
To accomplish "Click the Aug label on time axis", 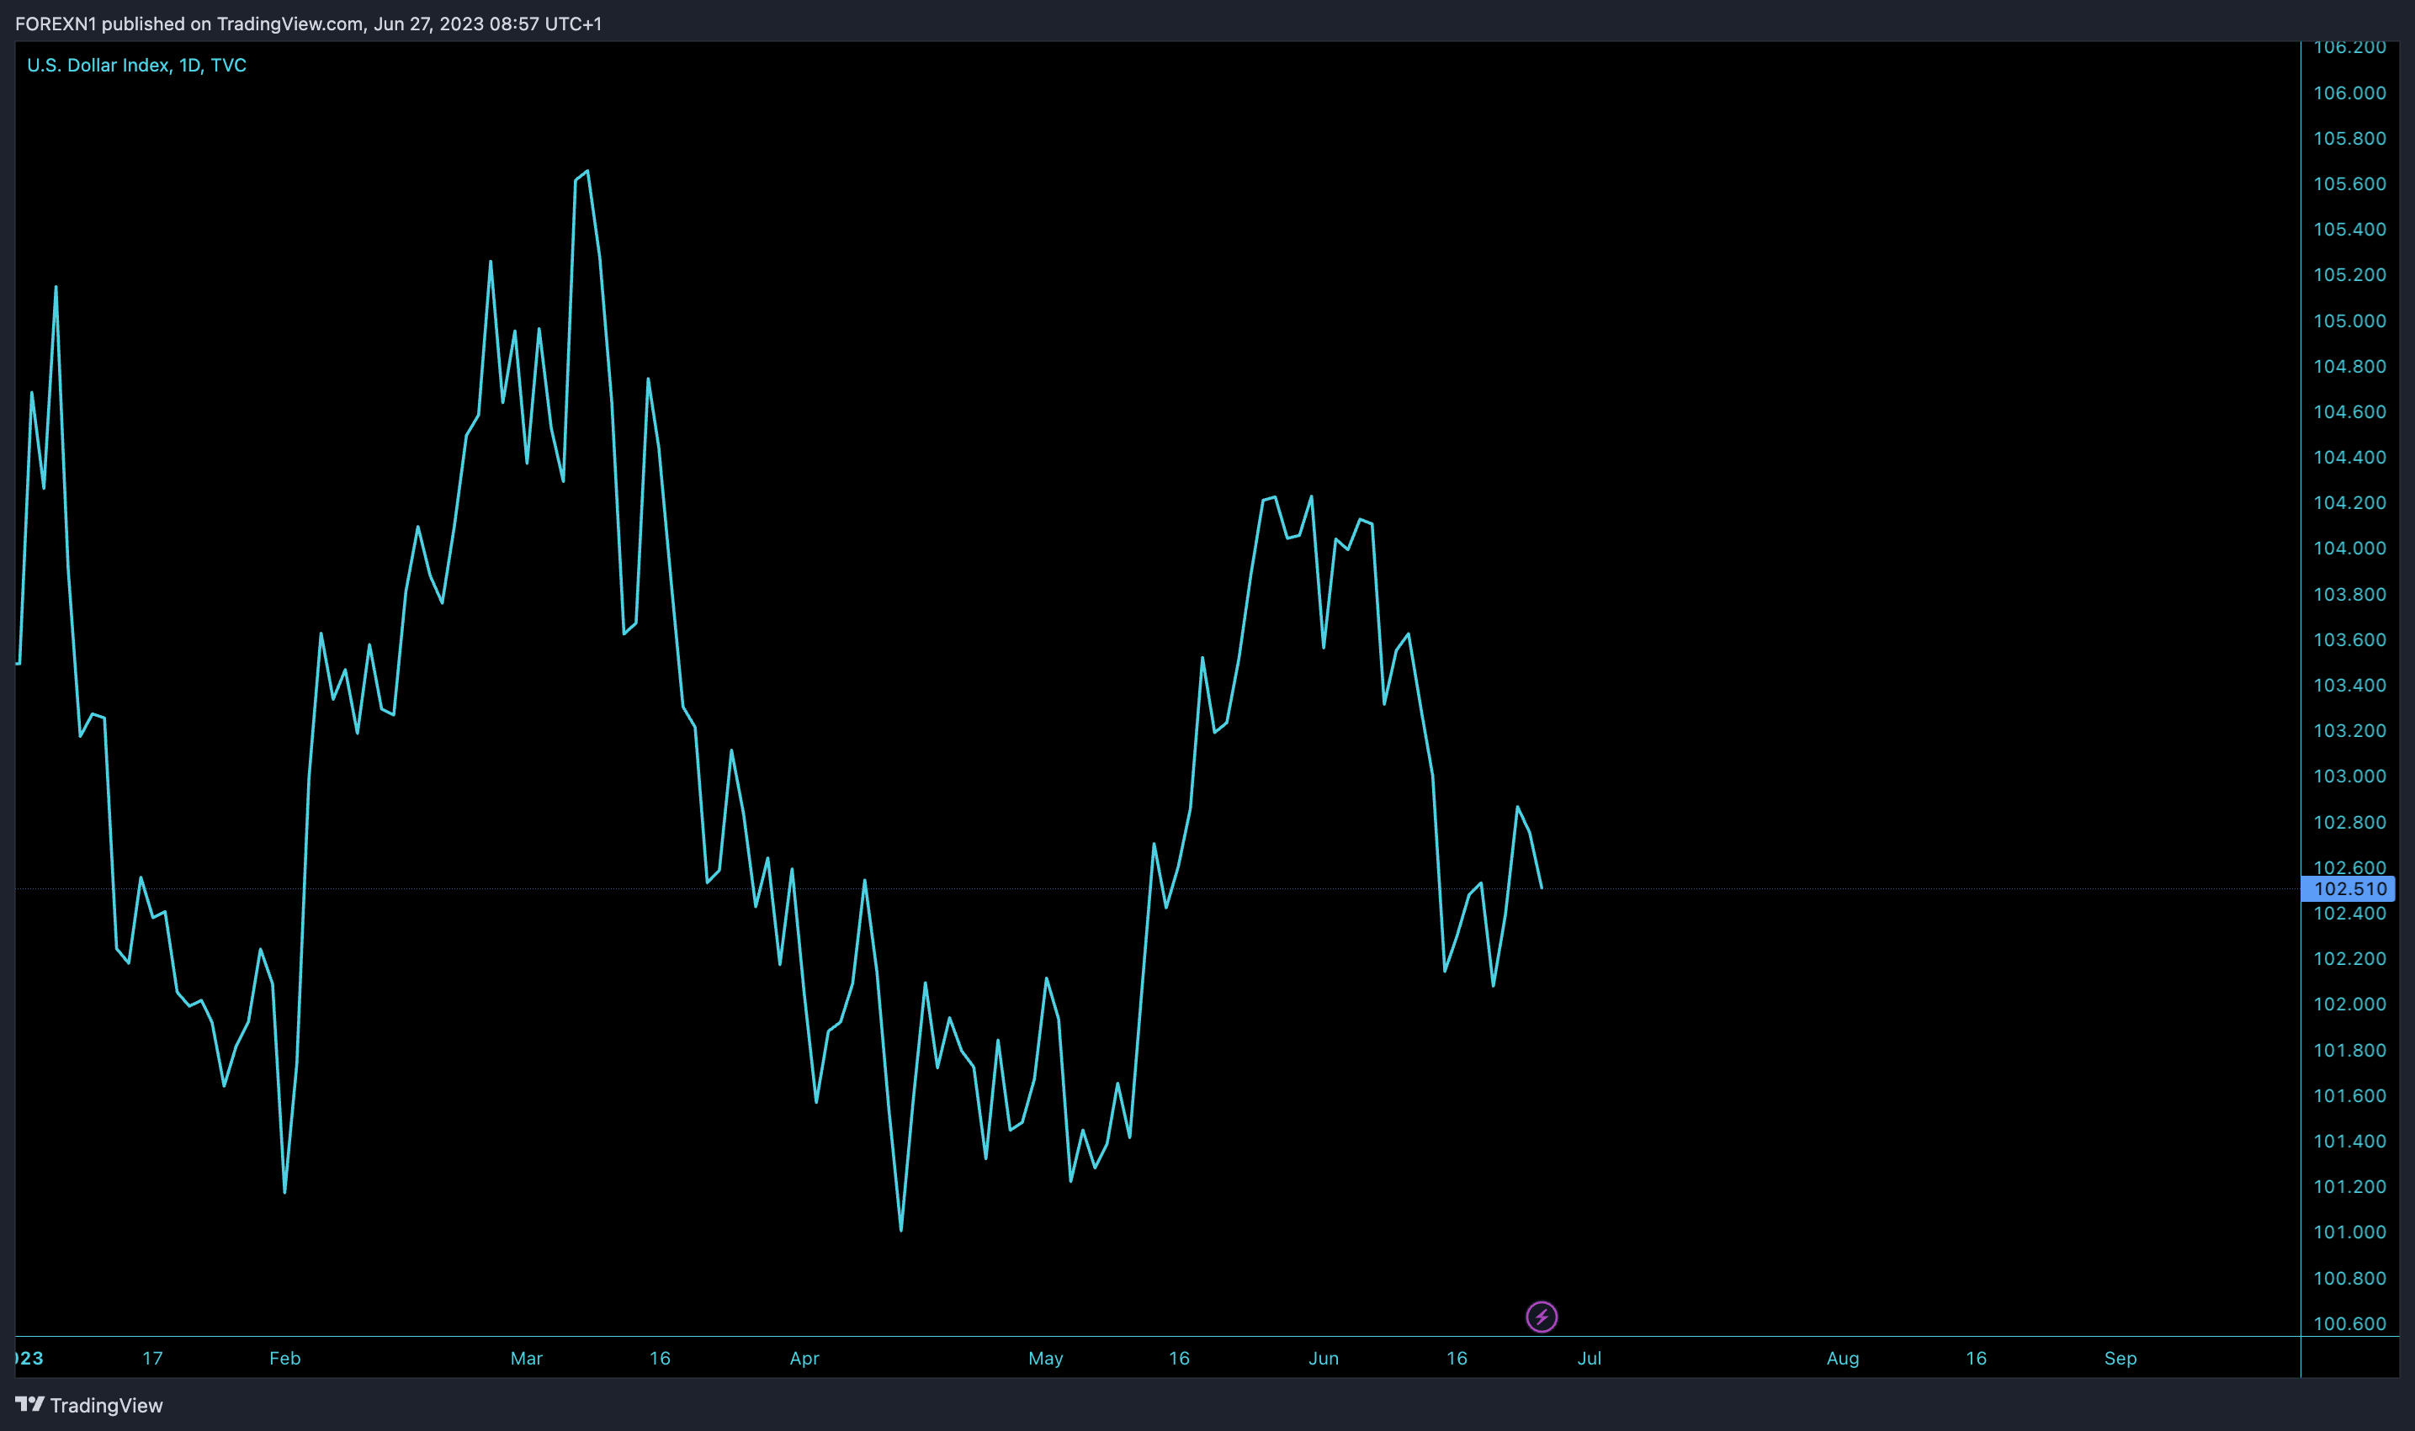I will click(1842, 1358).
